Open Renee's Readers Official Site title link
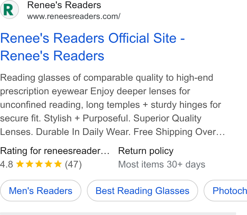Viewport: 247px width, 215px height. point(93,47)
